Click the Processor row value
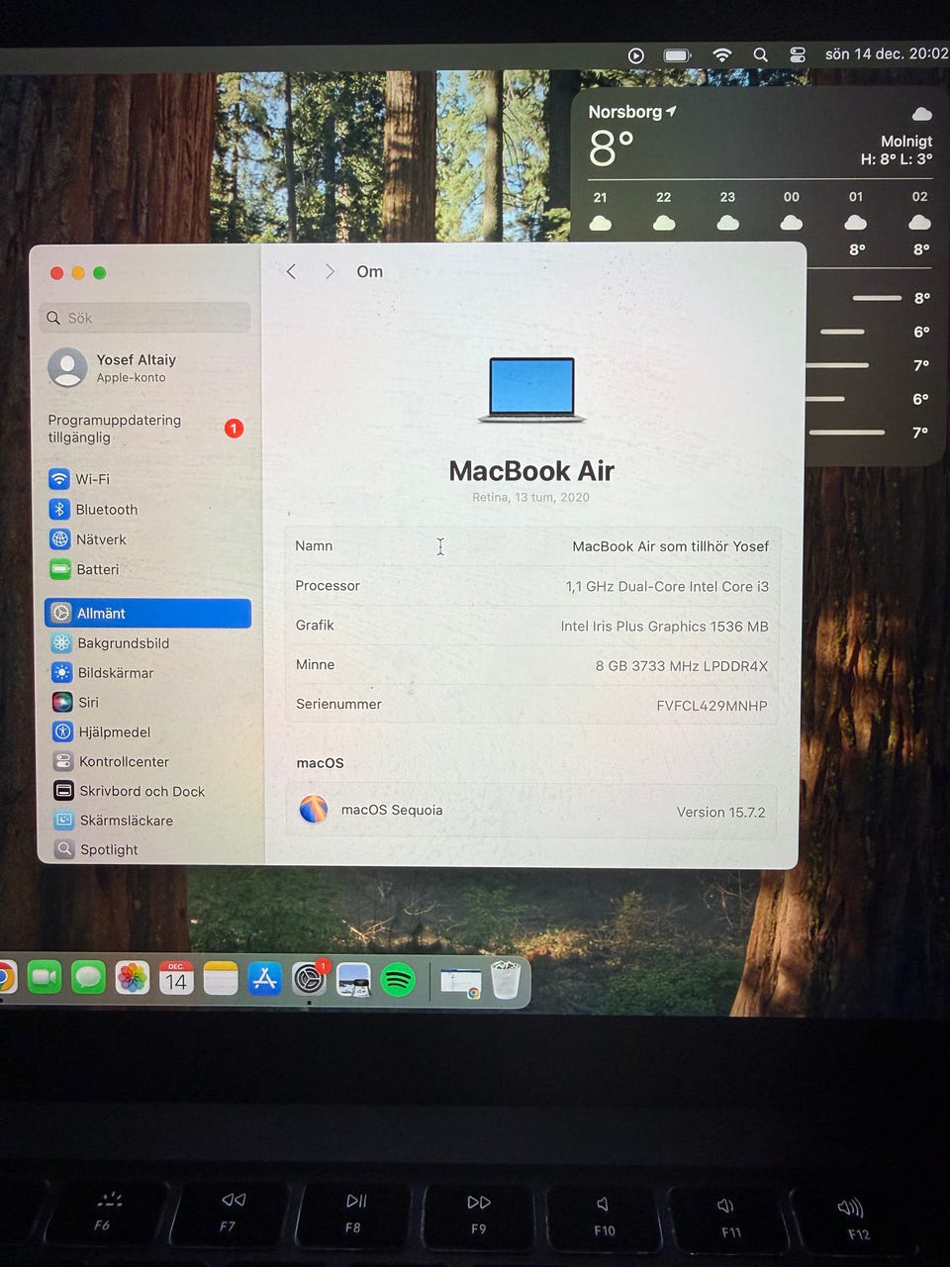The image size is (950, 1267). (667, 586)
